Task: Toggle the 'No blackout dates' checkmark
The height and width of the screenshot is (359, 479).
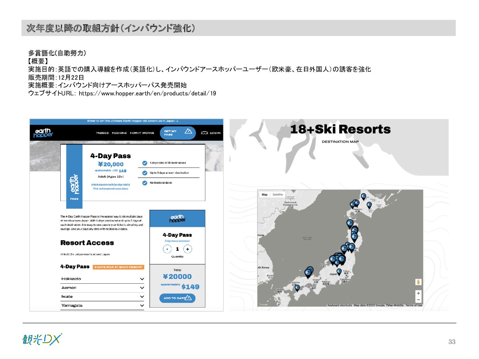Action: (x=145, y=183)
